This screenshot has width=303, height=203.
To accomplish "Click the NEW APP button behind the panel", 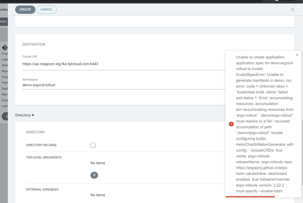I will 4,22.
